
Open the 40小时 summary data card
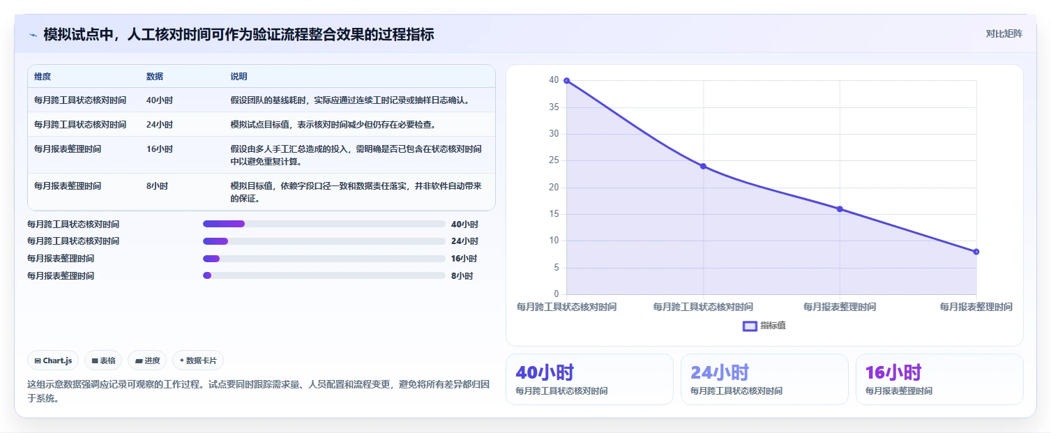pyautogui.click(x=589, y=379)
